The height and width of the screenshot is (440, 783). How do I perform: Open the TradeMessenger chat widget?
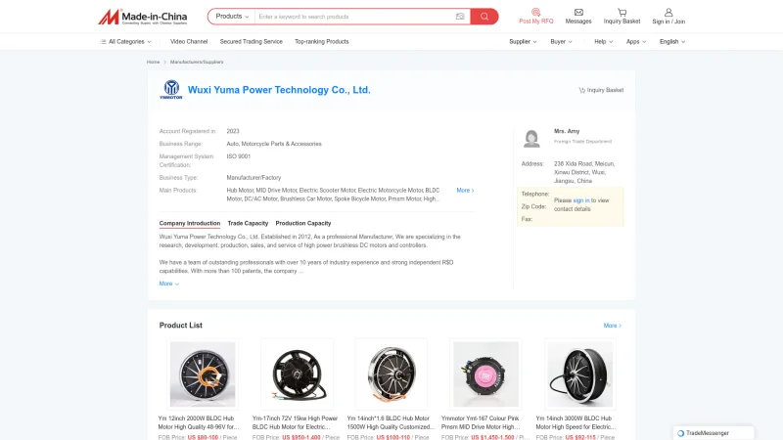click(x=714, y=433)
